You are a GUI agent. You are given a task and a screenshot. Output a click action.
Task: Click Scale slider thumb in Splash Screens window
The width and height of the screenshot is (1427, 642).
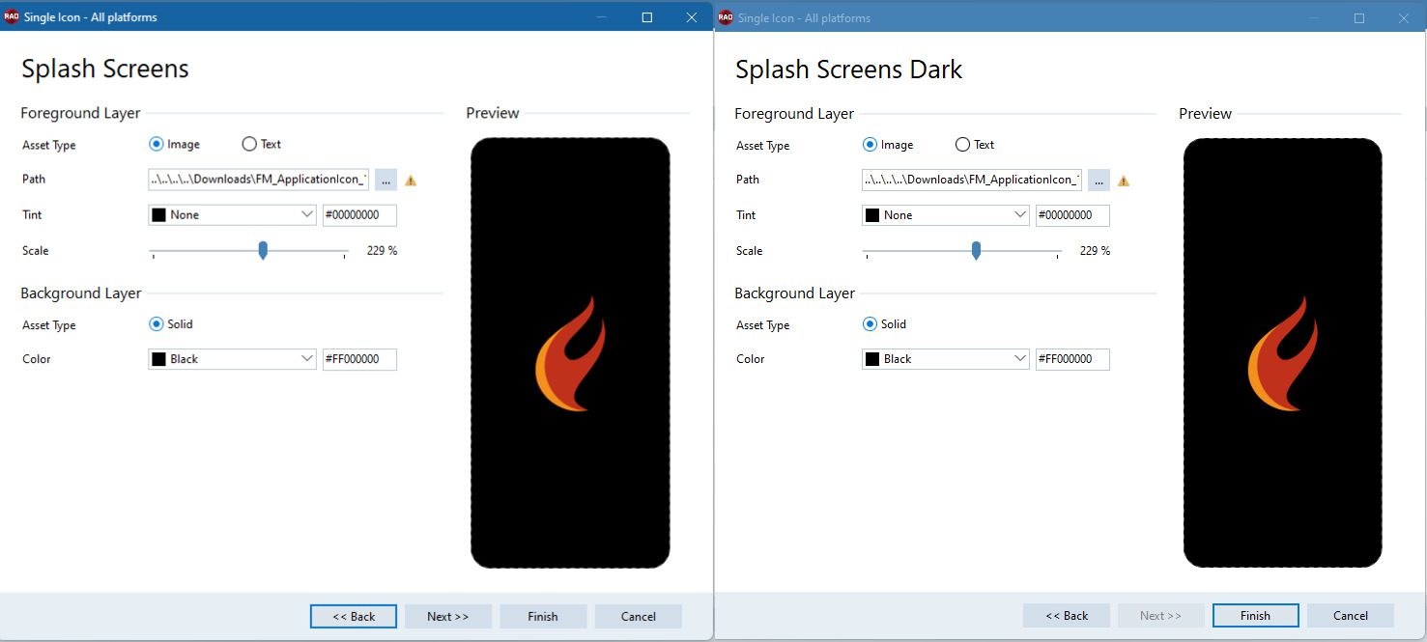tap(263, 250)
